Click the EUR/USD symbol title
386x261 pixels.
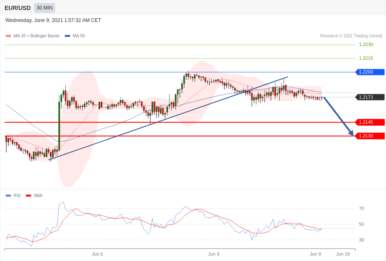pos(17,8)
